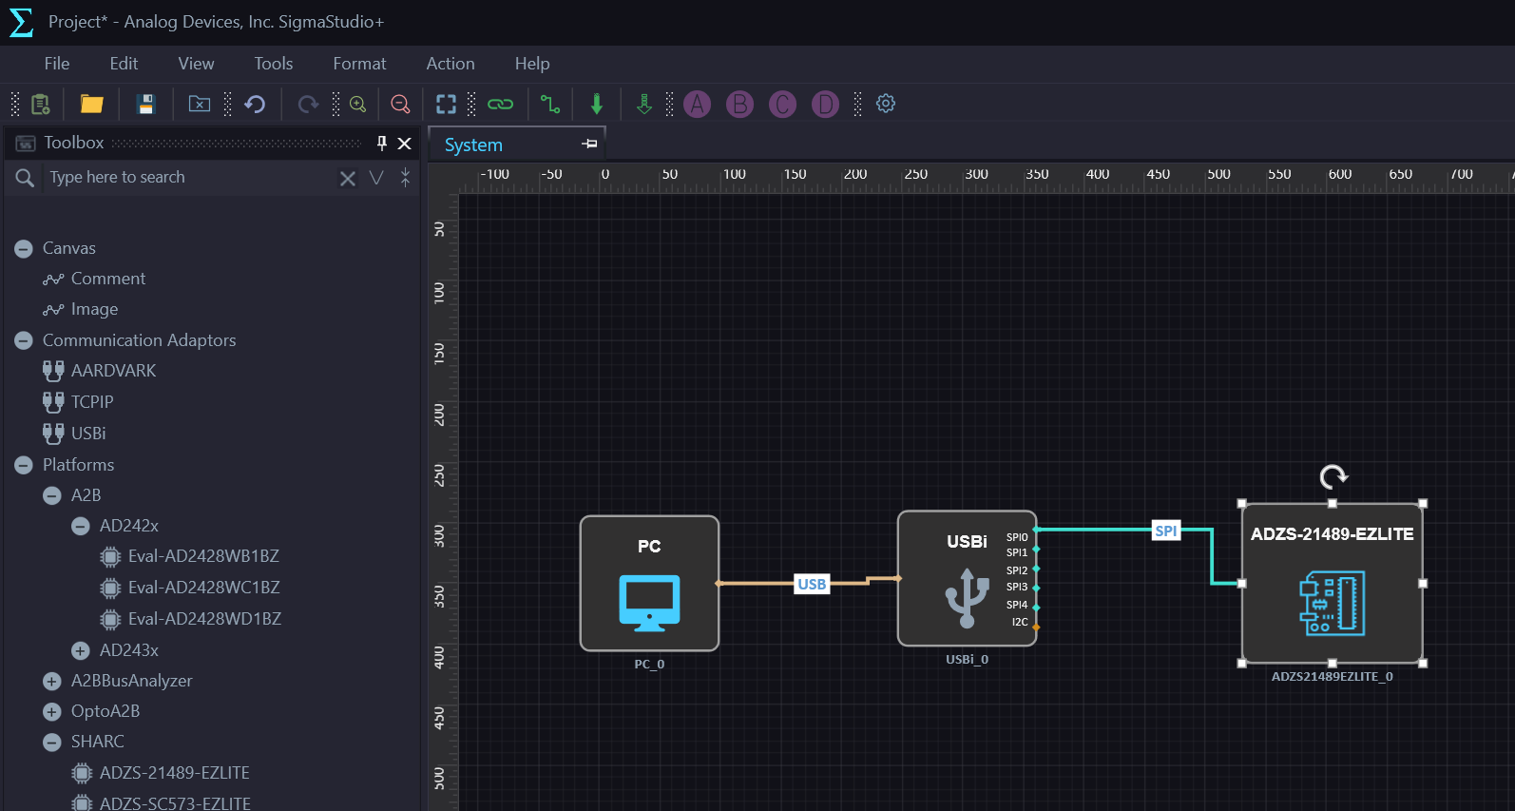Click the outlined green download arrow
This screenshot has width=1515, height=811.
coord(644,104)
